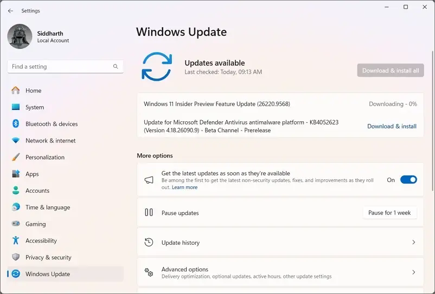The height and width of the screenshot is (294, 435).
Task: Open the Learn more link
Action: pyautogui.click(x=184, y=187)
